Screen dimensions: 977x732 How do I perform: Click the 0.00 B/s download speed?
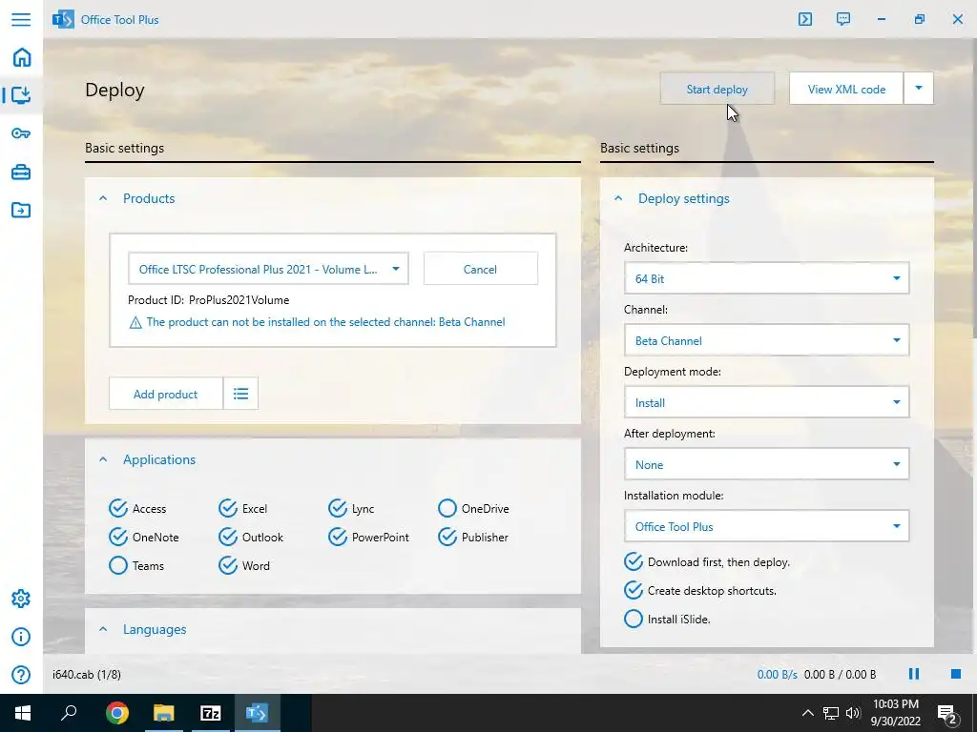click(777, 674)
